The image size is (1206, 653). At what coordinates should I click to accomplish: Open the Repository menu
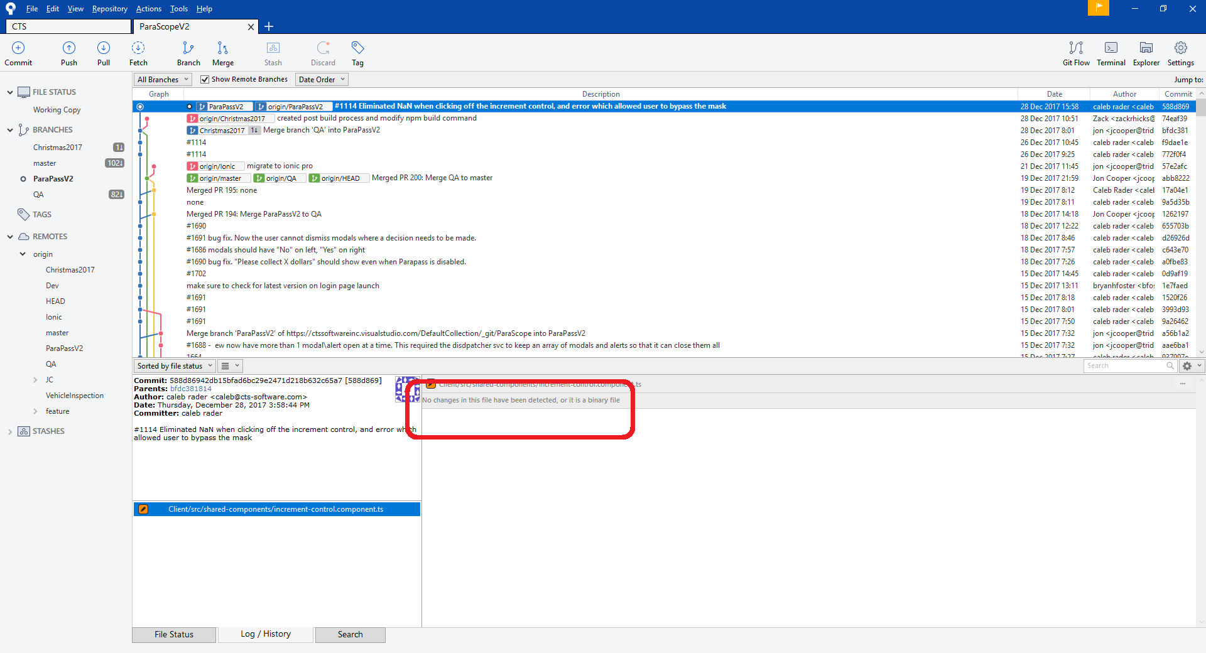pos(109,9)
